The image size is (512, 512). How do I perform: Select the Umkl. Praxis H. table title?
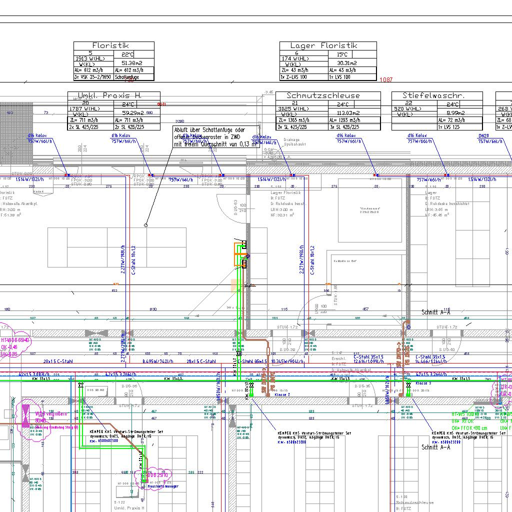110,95
